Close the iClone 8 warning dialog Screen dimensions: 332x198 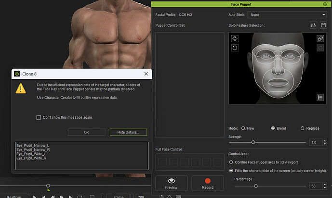coord(146,74)
